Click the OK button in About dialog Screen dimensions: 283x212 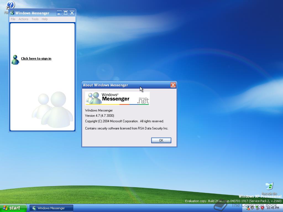pyautogui.click(x=161, y=140)
